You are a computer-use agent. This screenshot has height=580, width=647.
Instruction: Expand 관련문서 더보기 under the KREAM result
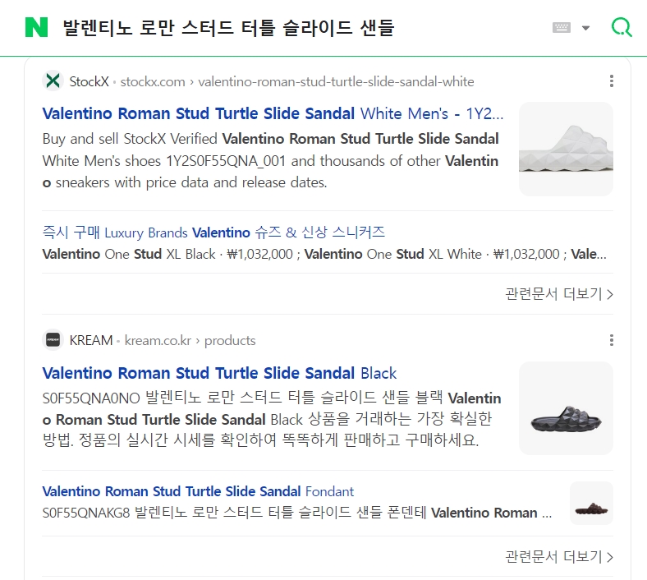559,557
